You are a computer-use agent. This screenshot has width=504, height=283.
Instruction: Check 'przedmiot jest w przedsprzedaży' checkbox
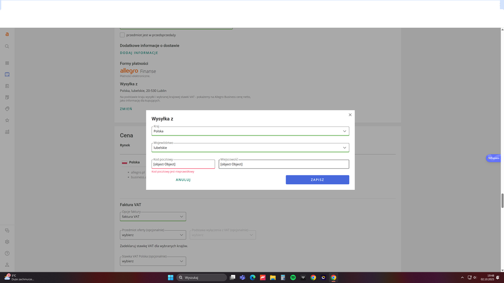coord(122,35)
